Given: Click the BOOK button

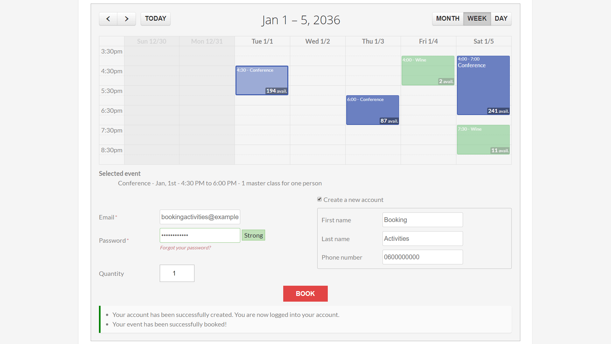Looking at the screenshot, I should [305, 294].
